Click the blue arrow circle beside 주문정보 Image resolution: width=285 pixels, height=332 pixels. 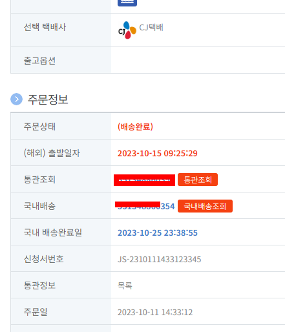point(16,99)
